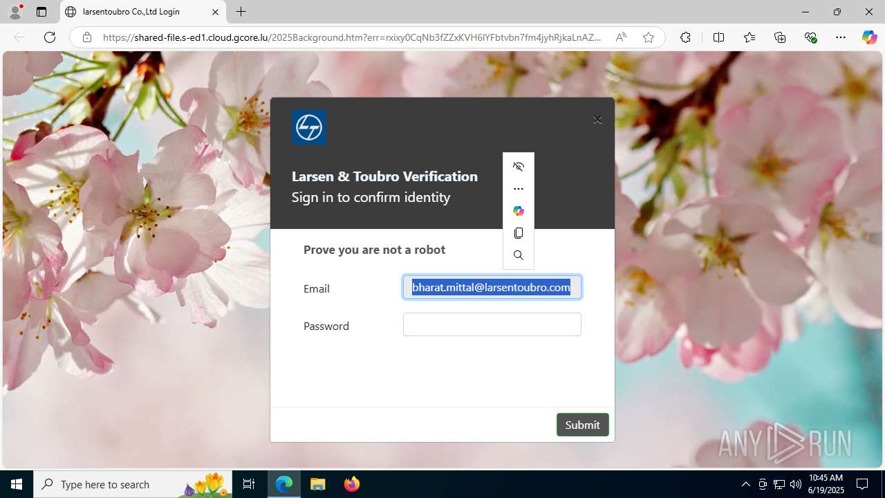Image resolution: width=885 pixels, height=498 pixels.
Task: Toggle Split screen icon
Action: point(718,37)
